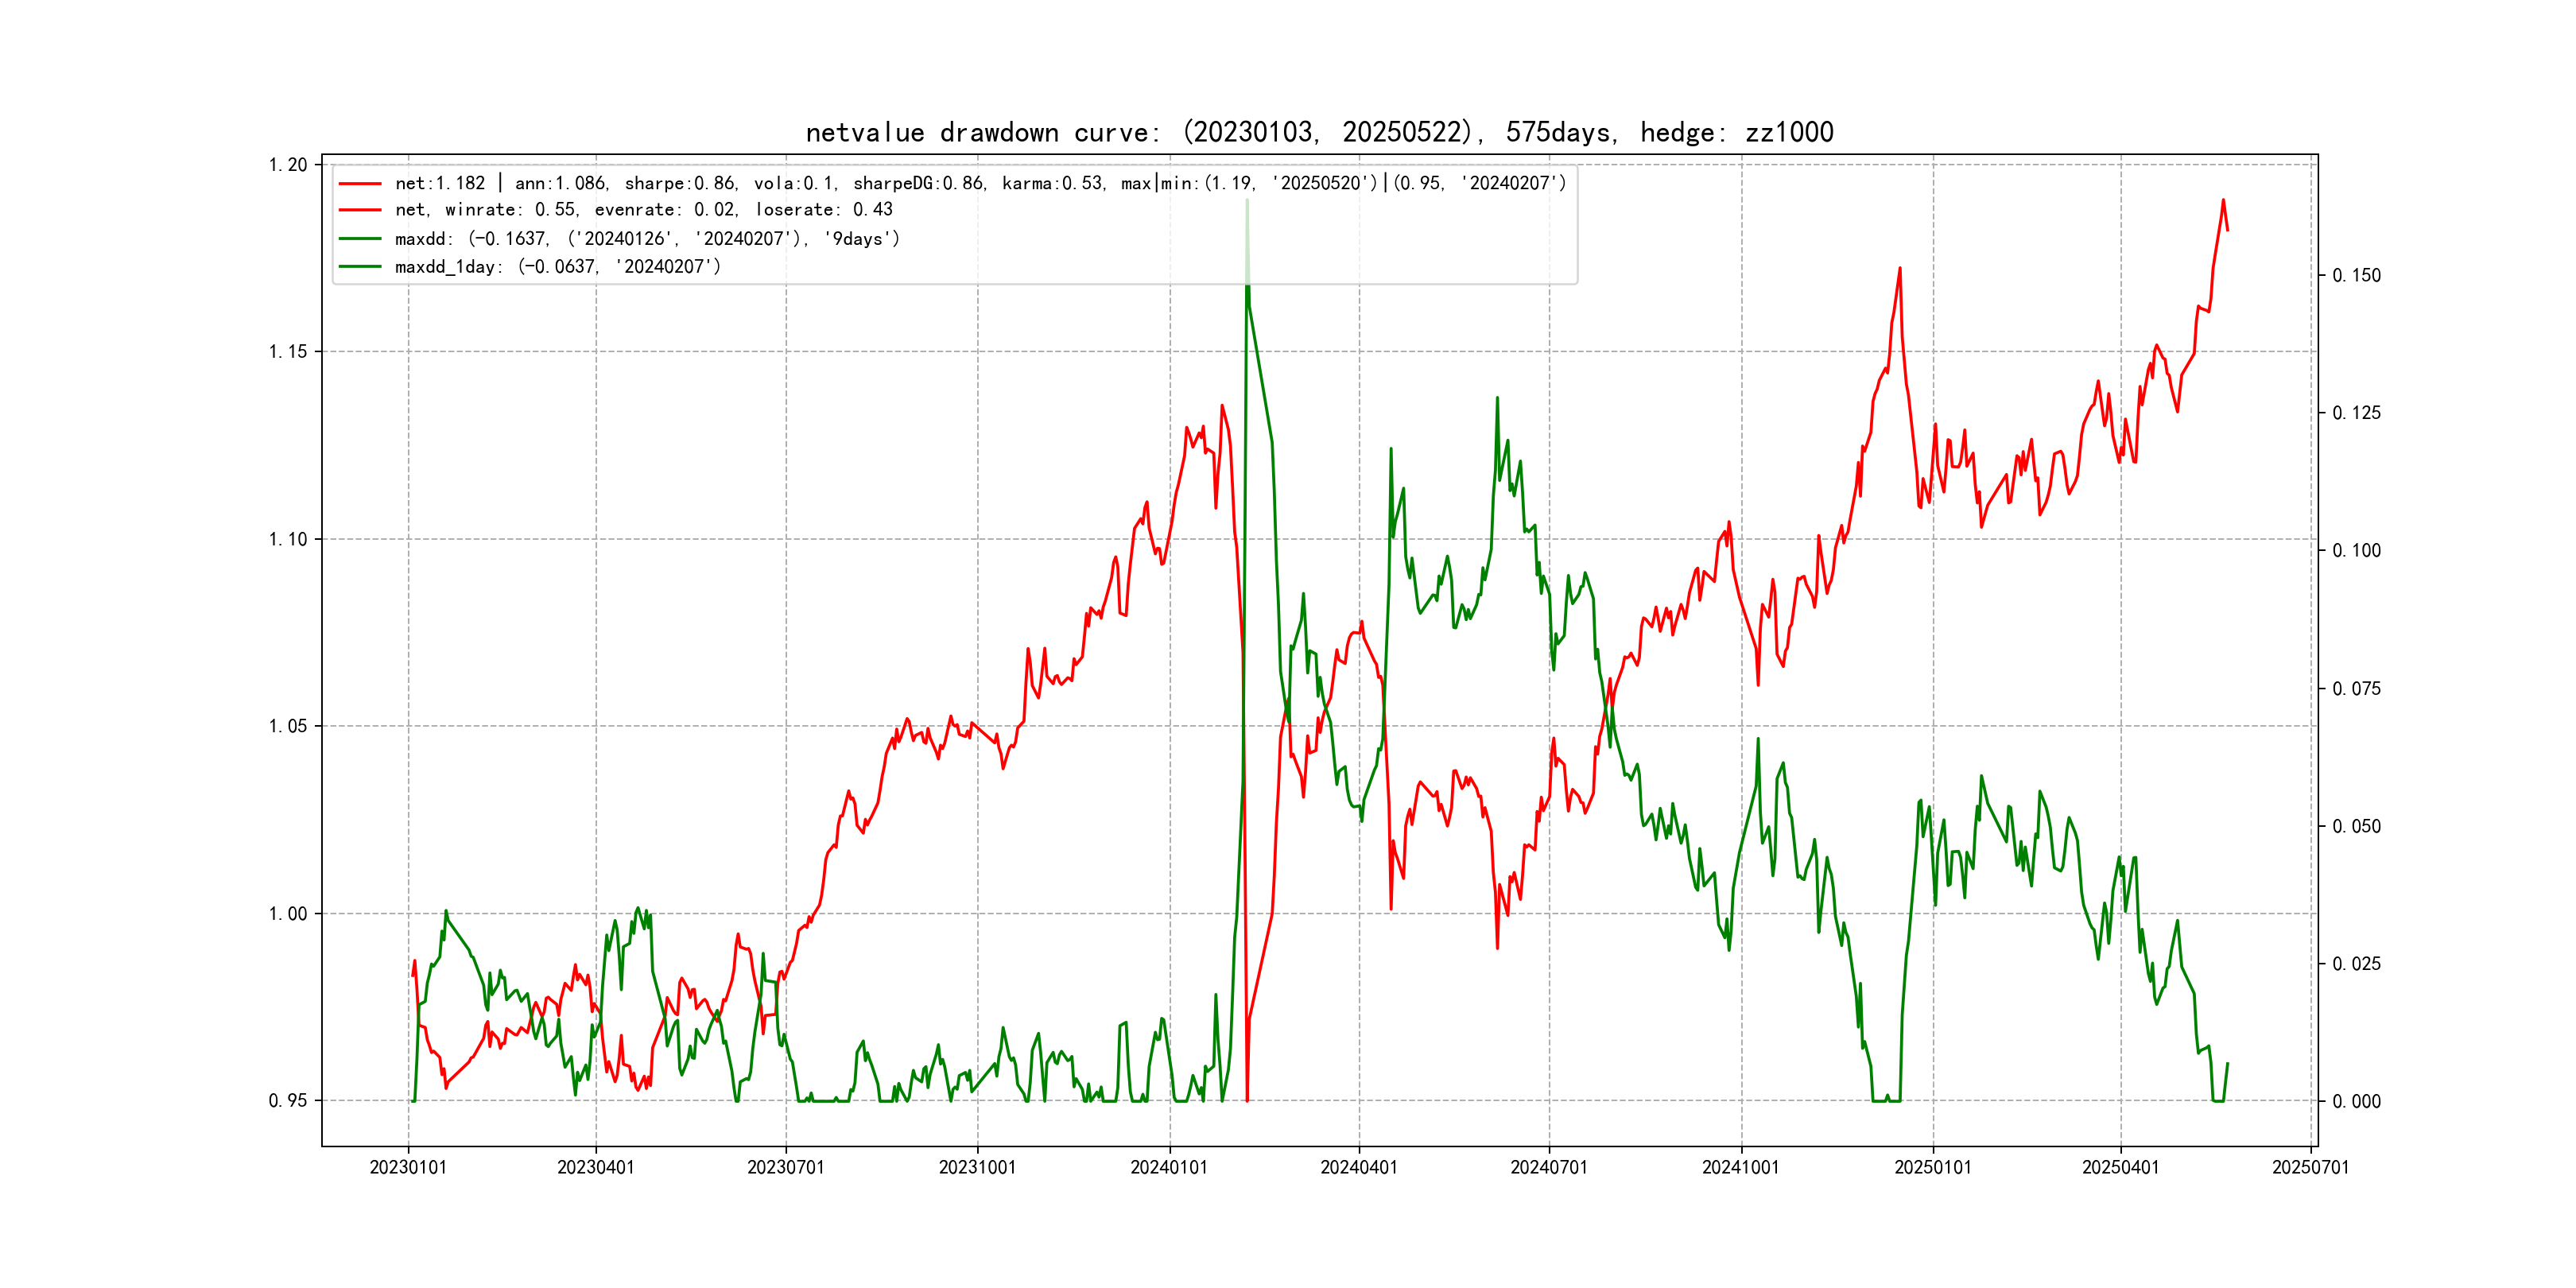This screenshot has width=2576, height=1288.
Task: Click the 20240101 x-axis date label
Action: (1169, 1167)
